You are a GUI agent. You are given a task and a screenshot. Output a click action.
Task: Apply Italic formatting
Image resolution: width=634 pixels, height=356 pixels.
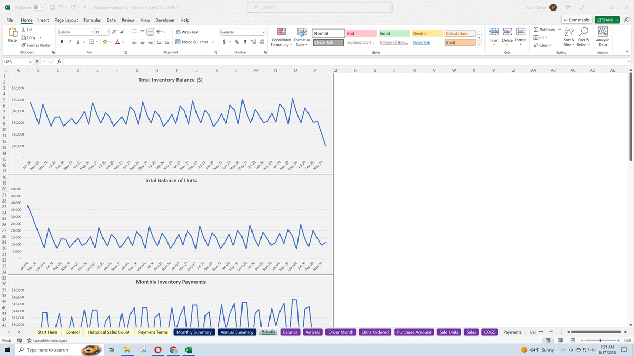pos(70,42)
